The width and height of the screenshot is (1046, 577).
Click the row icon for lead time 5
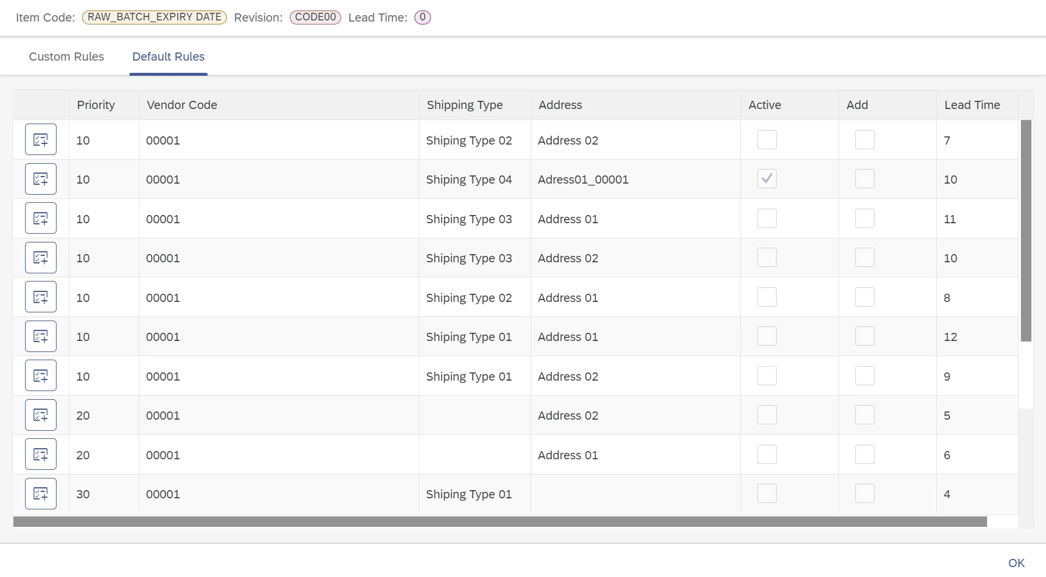(41, 415)
